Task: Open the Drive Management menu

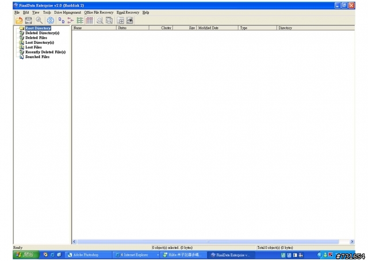Action: pyautogui.click(x=68, y=13)
